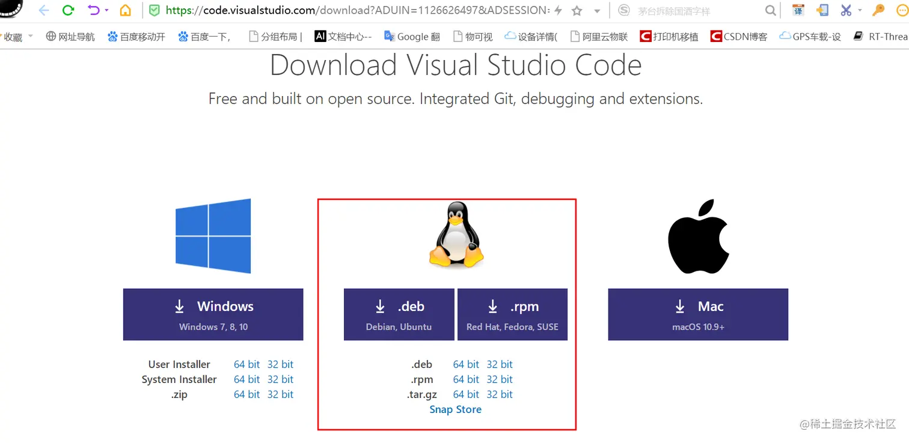Download User Installer 32 bit
The width and height of the screenshot is (909, 443).
click(x=280, y=364)
